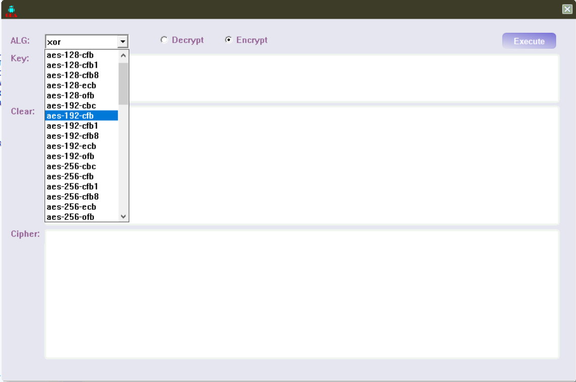Pick aes-256-ecb algorithm entry
This screenshot has height=382, width=576.
(81, 207)
